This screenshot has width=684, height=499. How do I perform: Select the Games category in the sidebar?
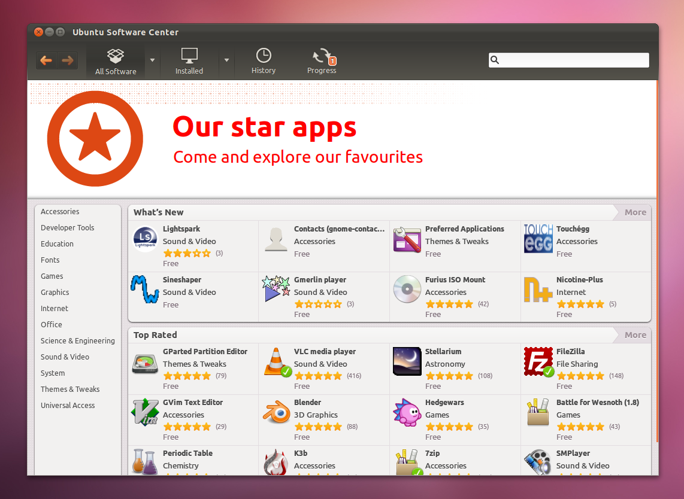coord(52,276)
